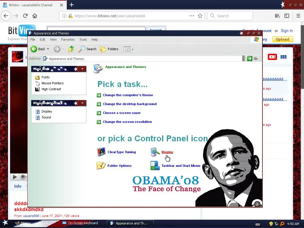Viewport: 304px width, 228px height.
Task: Open the Tools menu
Action: pos(83,39)
